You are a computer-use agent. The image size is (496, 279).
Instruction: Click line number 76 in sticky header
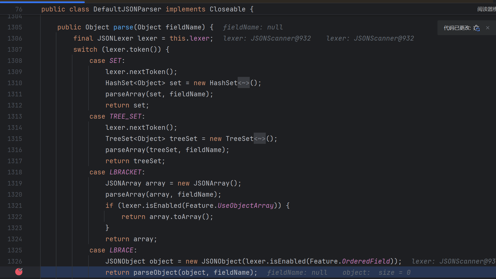(19, 9)
